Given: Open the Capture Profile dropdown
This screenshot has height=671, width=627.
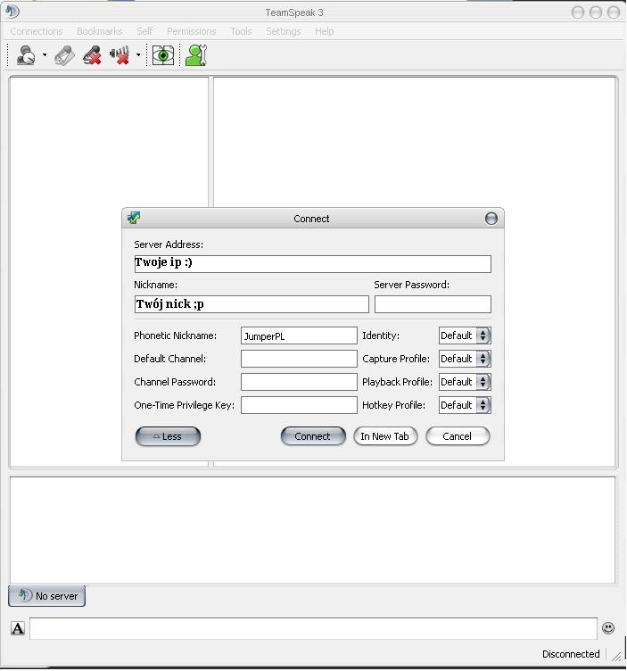Looking at the screenshot, I should 465,359.
